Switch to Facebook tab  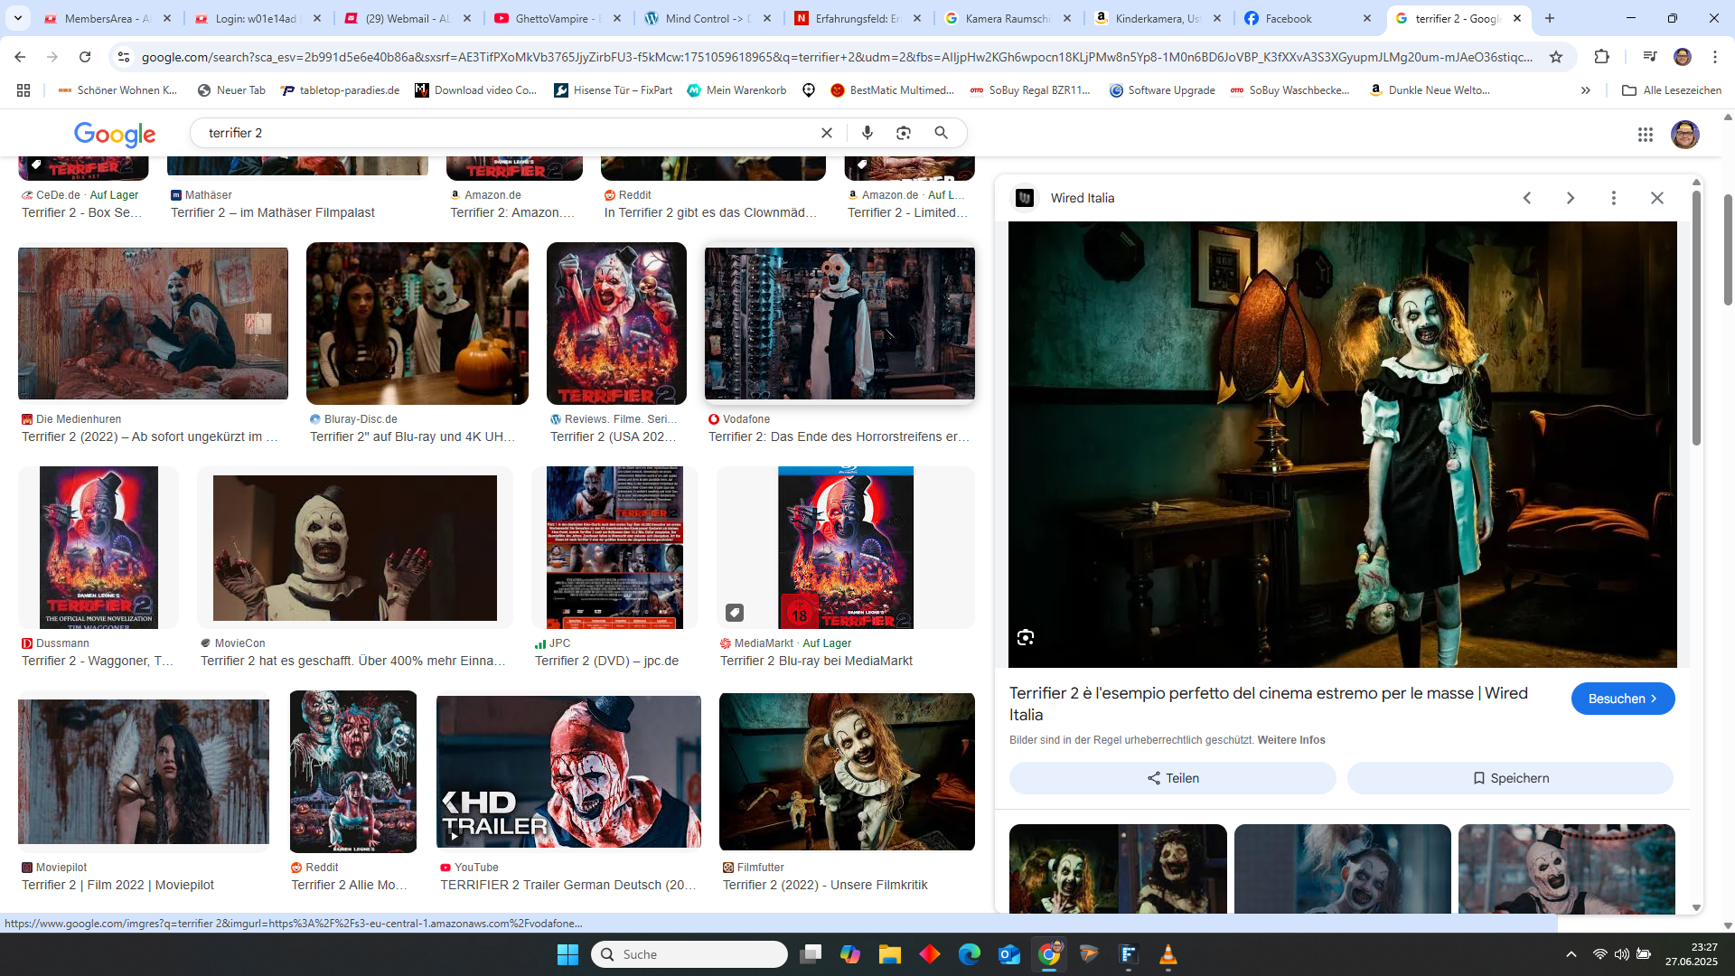(x=1307, y=18)
